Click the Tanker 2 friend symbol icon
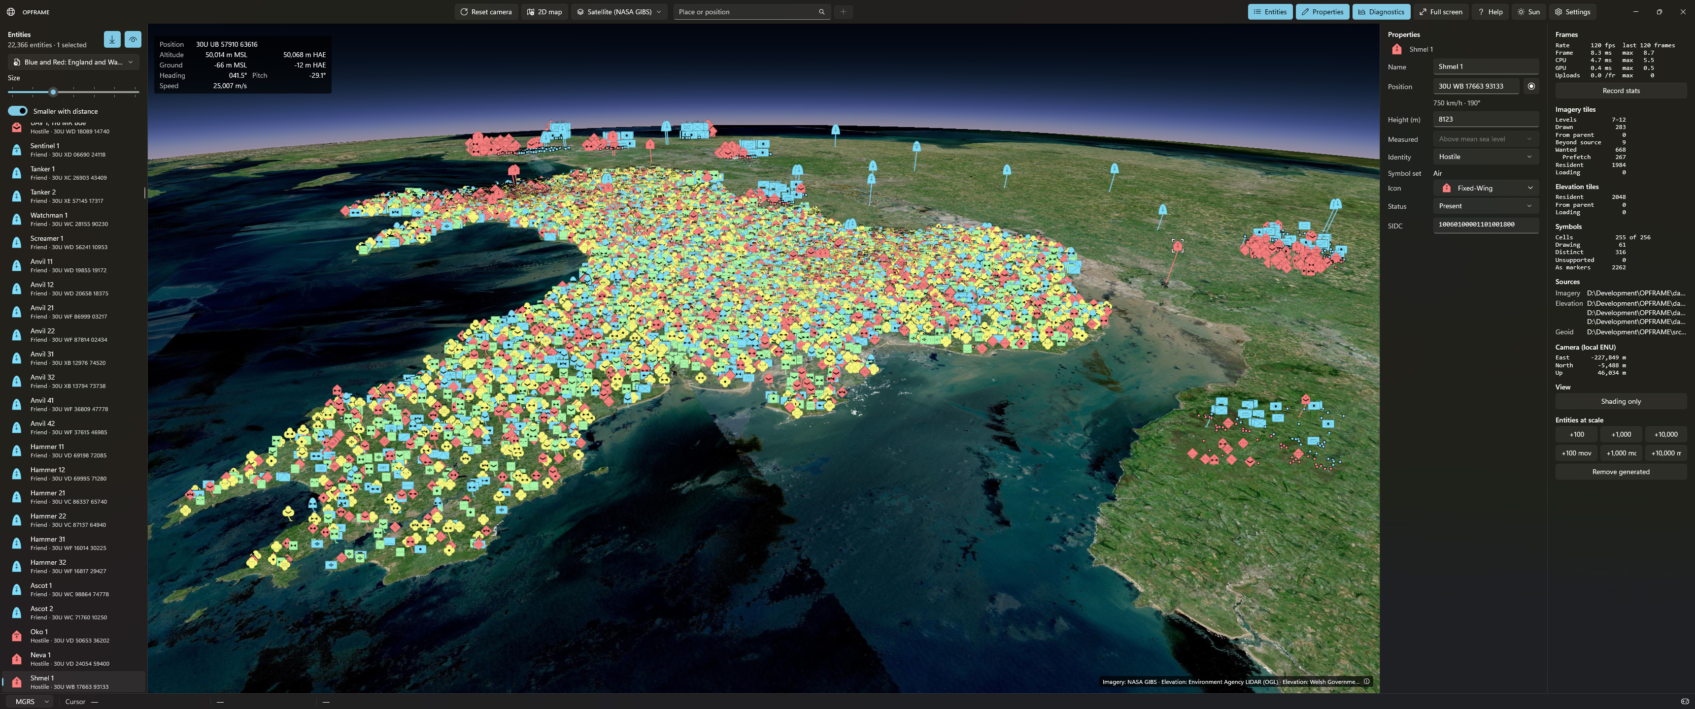Screen dimensions: 1695x709 point(16,196)
